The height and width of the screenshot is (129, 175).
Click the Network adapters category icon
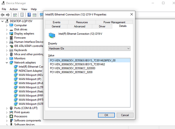(11, 63)
